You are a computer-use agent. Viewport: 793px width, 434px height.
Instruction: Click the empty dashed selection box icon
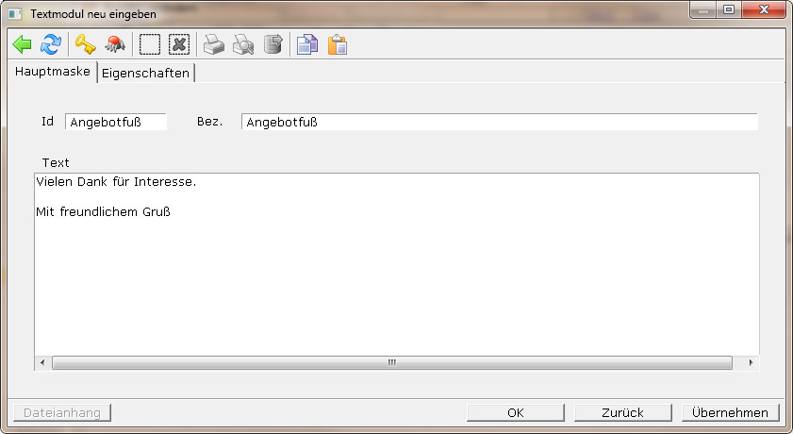pyautogui.click(x=150, y=44)
